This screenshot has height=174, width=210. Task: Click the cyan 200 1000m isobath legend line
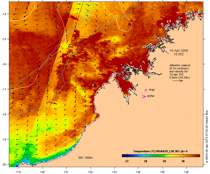coord(83,160)
